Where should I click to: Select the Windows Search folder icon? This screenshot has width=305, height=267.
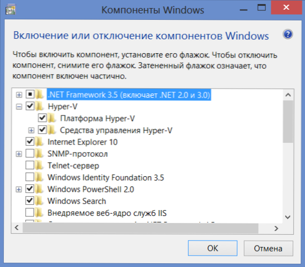tap(40, 201)
